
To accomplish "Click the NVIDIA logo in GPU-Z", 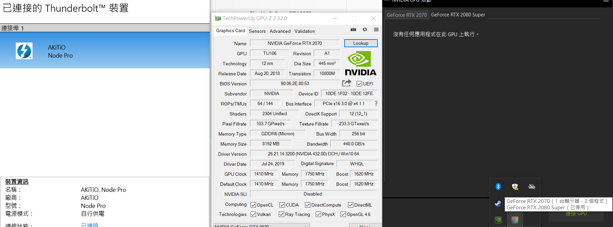I will tap(361, 63).
